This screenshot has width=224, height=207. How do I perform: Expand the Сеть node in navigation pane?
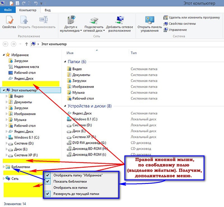click(x=4, y=179)
